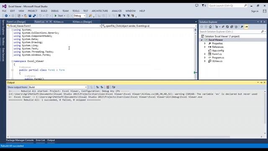Screen dimensions: 268x151
Task: Toggle Show All Files in Solution Explorer
Action: (x=236, y=27)
